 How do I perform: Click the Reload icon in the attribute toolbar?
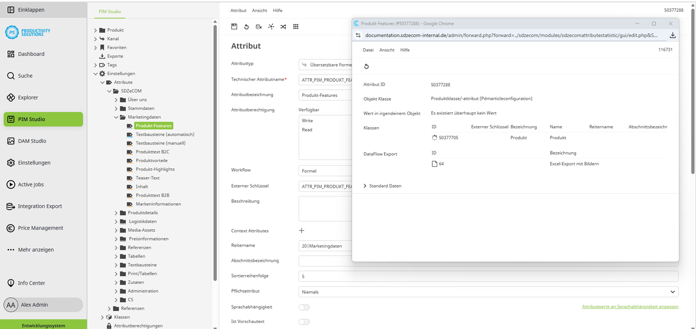tap(246, 27)
